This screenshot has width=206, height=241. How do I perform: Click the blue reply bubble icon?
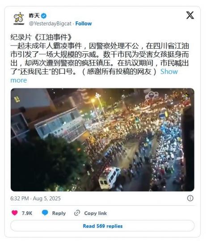coord(45,213)
